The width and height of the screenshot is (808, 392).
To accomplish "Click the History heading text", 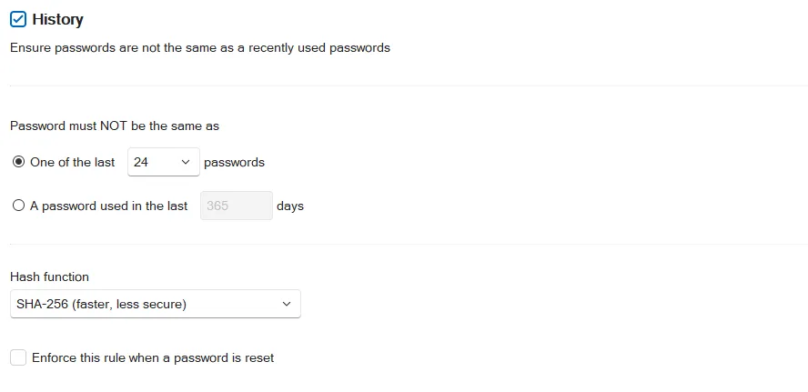I will pyautogui.click(x=57, y=20).
